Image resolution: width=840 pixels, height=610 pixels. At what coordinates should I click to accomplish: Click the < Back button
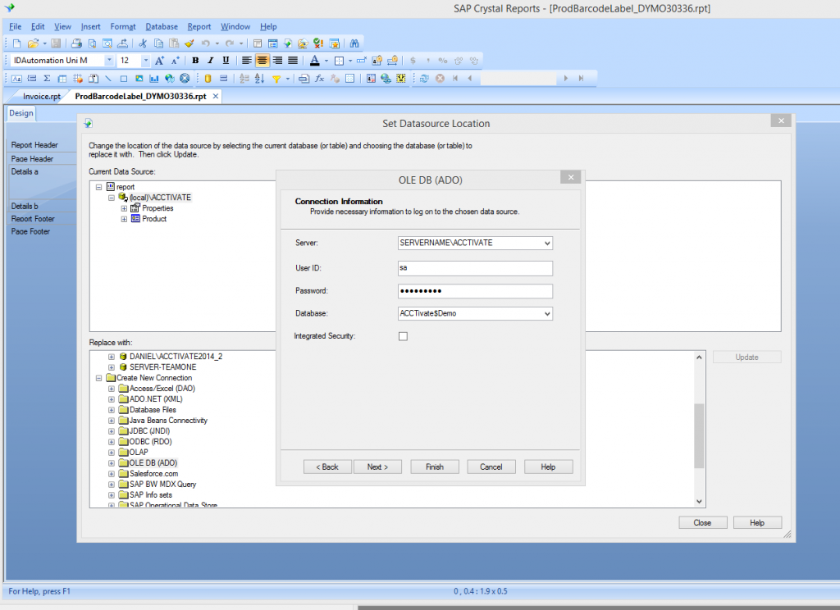(327, 467)
